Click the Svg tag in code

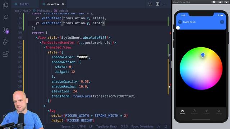[52, 111]
